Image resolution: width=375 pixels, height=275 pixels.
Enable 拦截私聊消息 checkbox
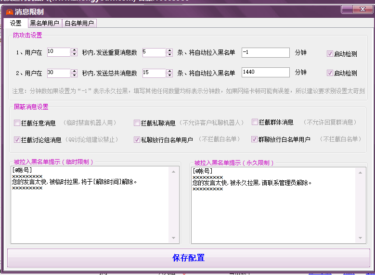point(137,123)
